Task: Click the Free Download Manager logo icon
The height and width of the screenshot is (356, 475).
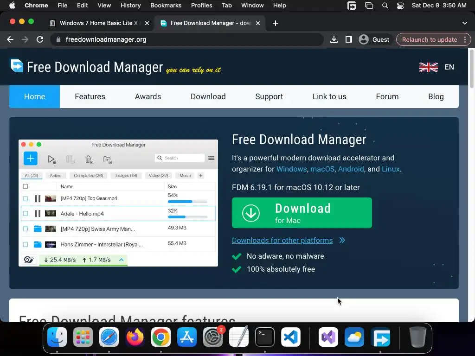Action: click(x=17, y=65)
